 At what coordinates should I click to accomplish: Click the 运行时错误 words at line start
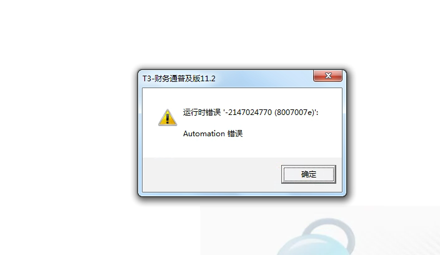202,112
